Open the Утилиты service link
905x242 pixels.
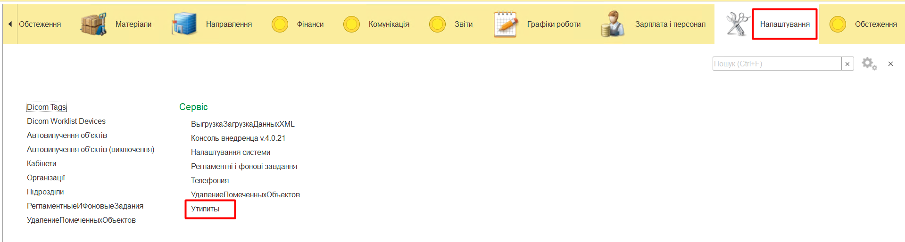(x=205, y=209)
